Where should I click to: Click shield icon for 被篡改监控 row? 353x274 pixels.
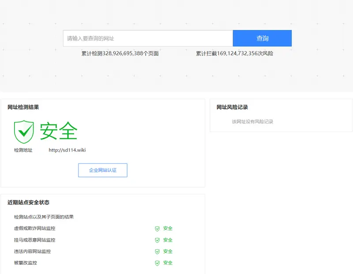[158, 263]
